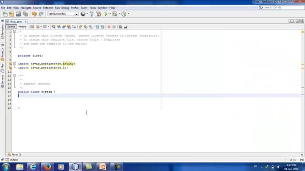Open the File menu
Viewport: 305px width, 171px height.
point(3,8)
